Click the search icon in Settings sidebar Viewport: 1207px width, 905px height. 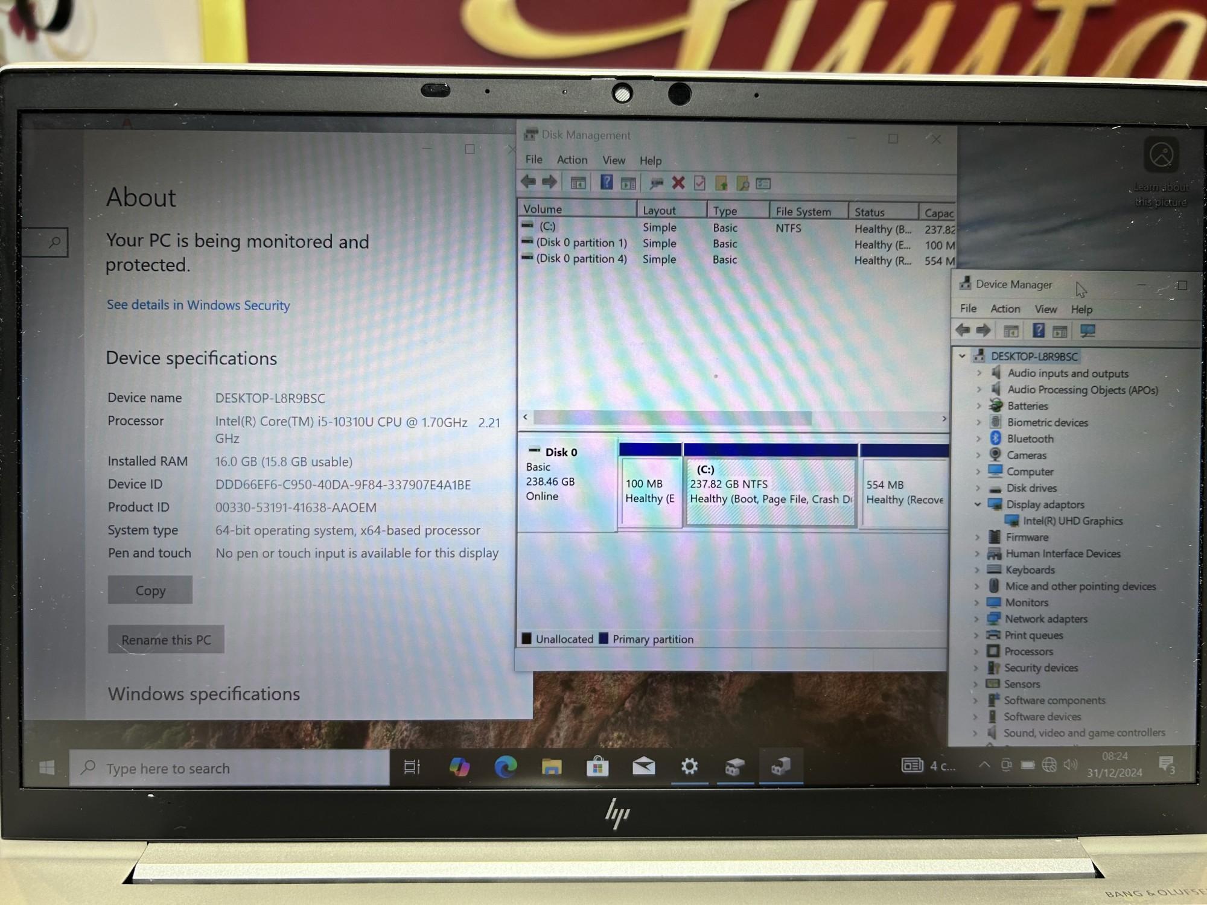click(54, 243)
